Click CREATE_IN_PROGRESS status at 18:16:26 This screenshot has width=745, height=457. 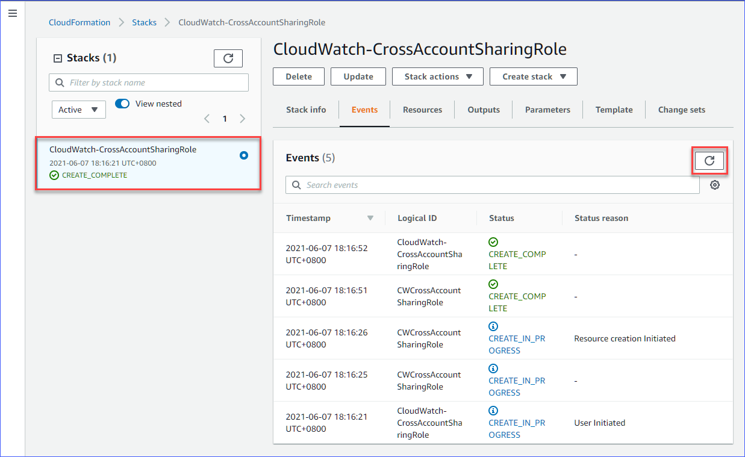coord(517,344)
